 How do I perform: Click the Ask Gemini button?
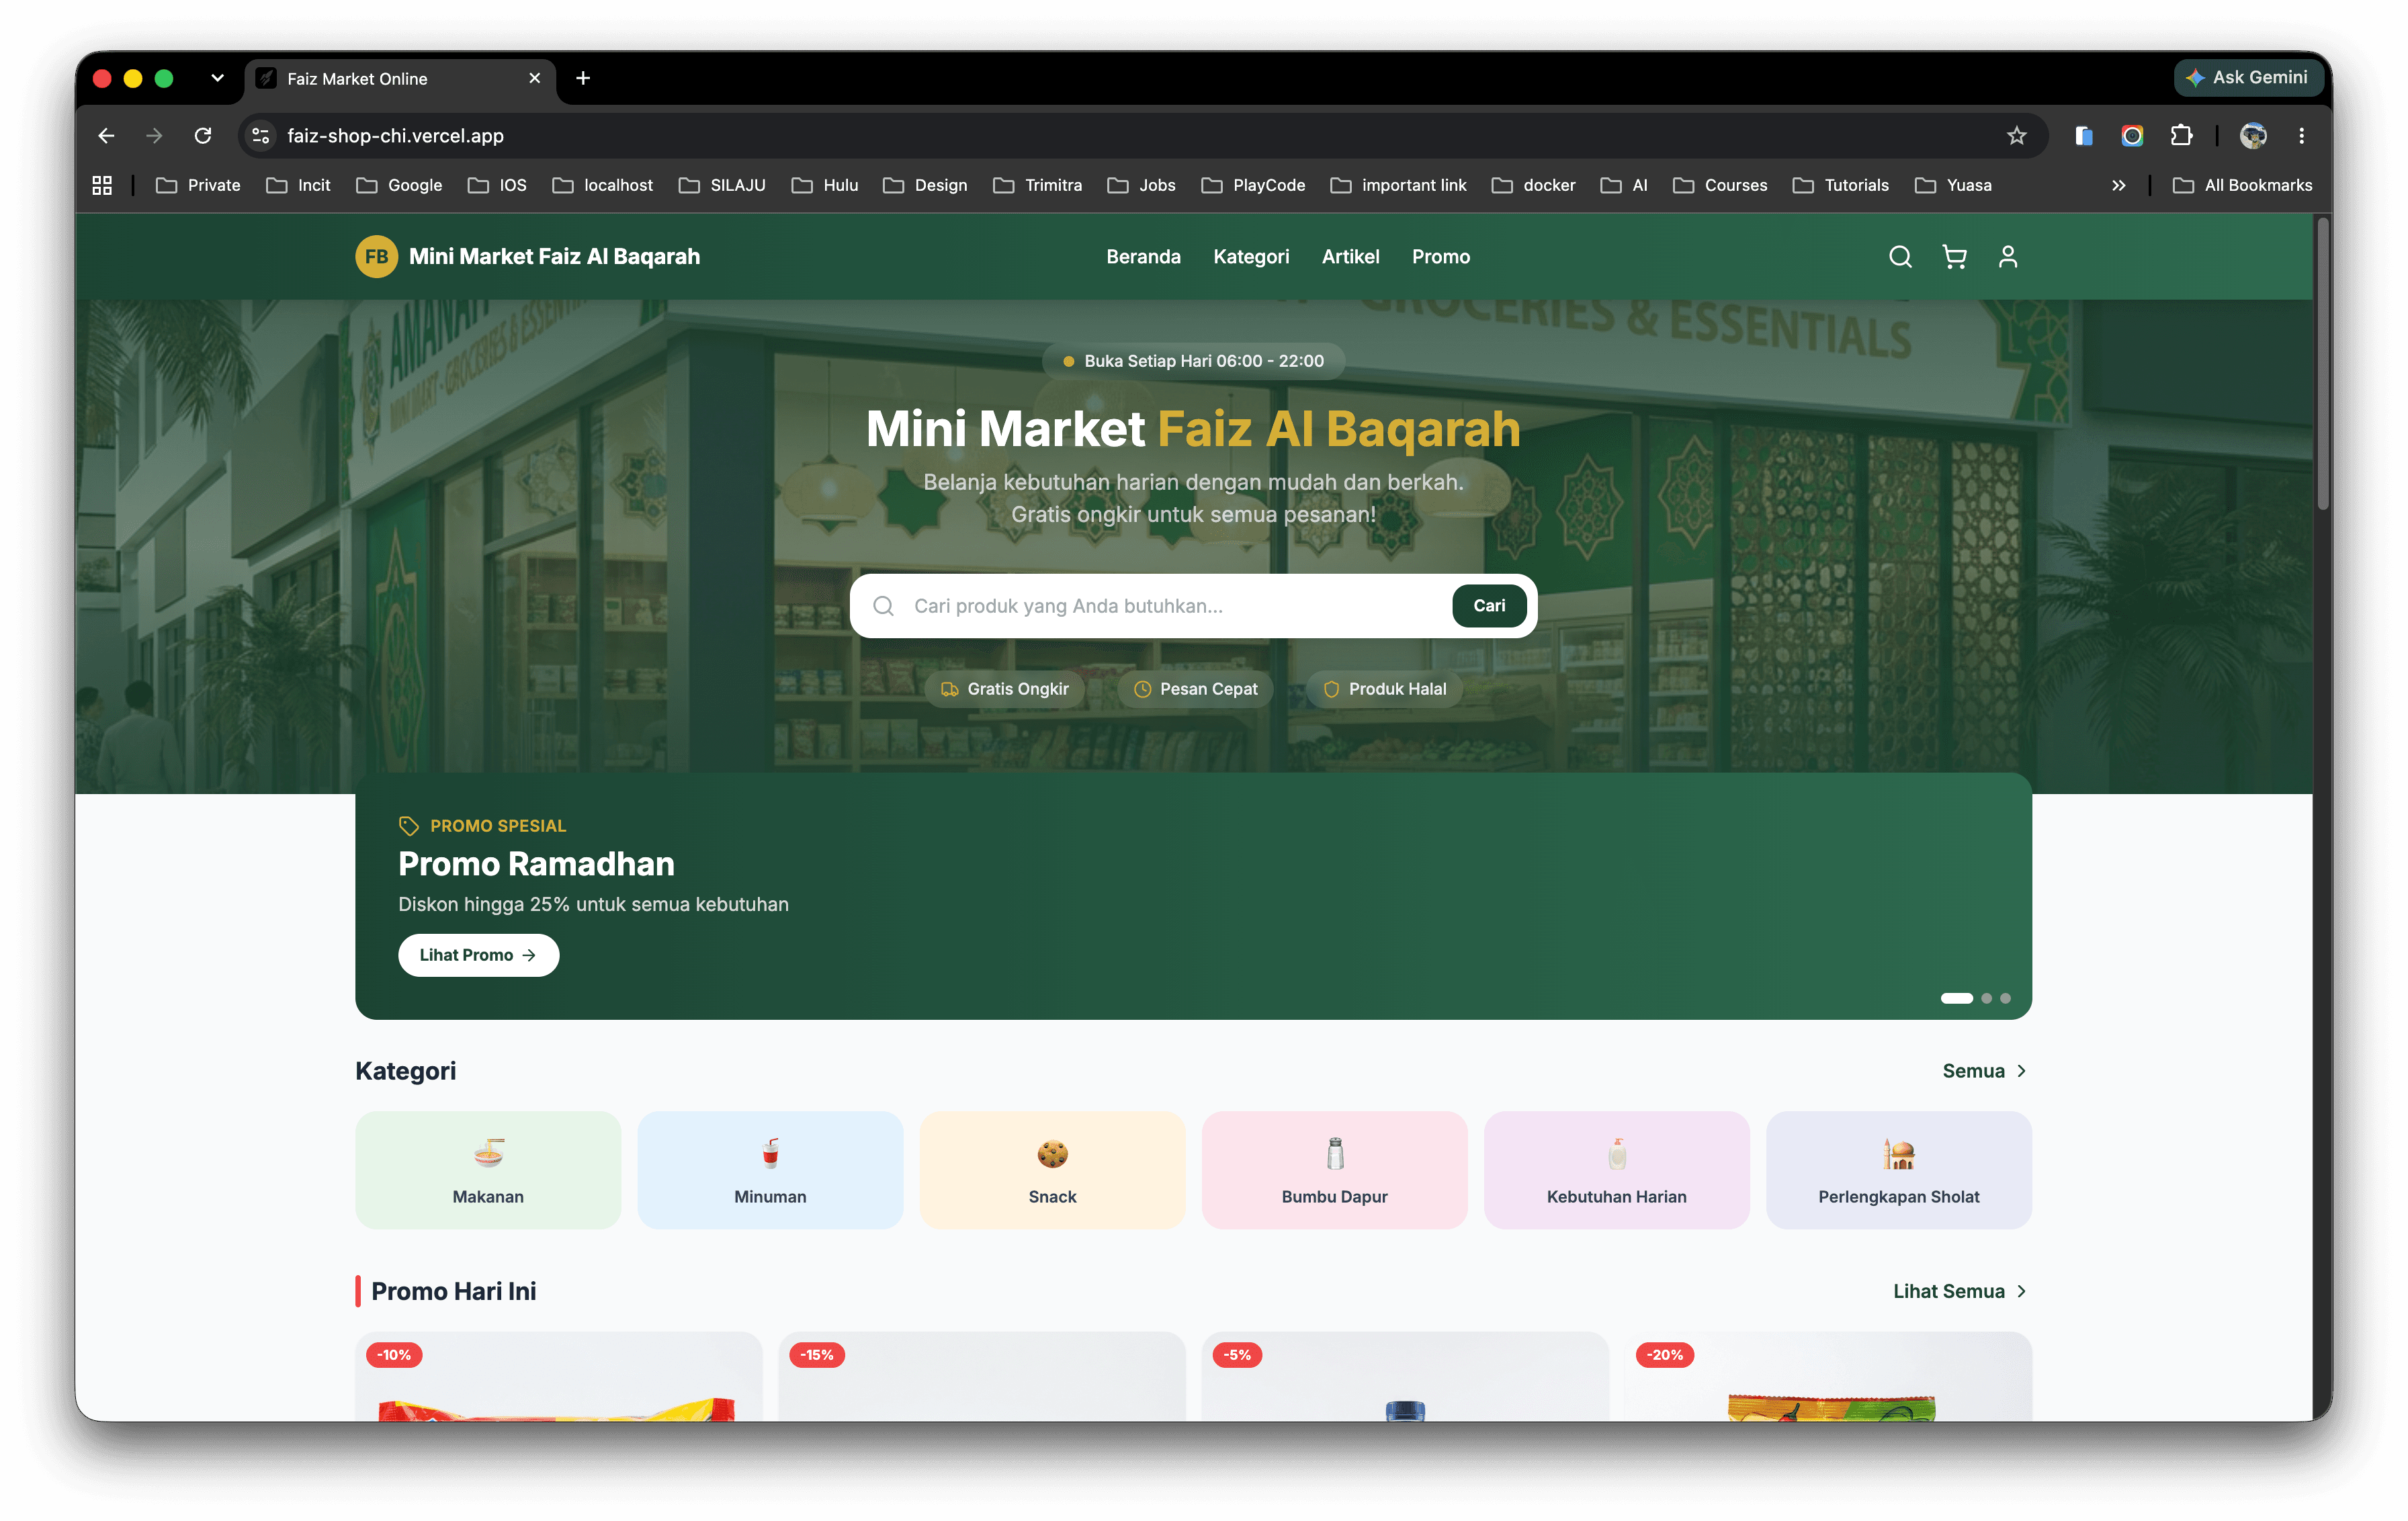[2247, 77]
